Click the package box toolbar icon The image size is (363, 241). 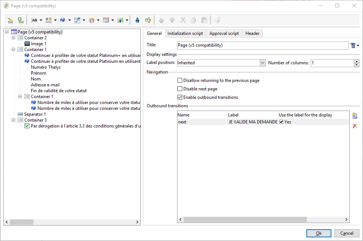point(91,20)
